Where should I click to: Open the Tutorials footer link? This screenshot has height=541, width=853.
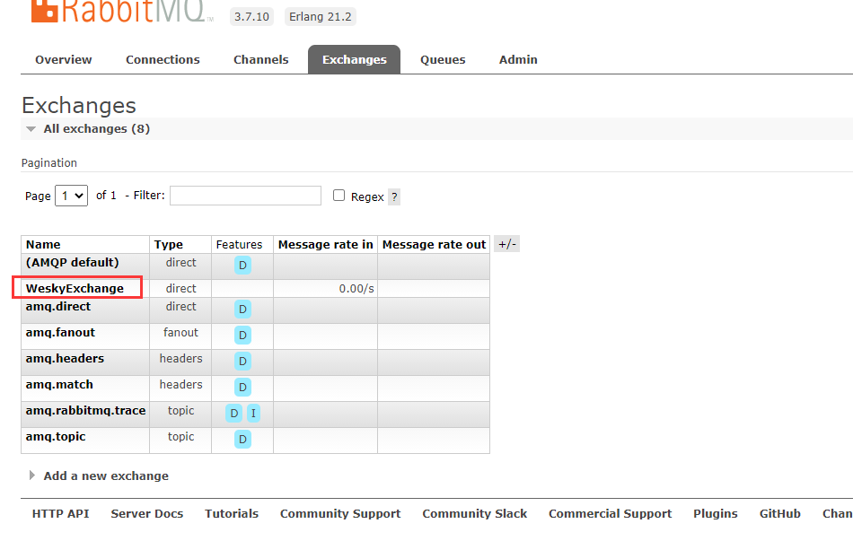[232, 514]
